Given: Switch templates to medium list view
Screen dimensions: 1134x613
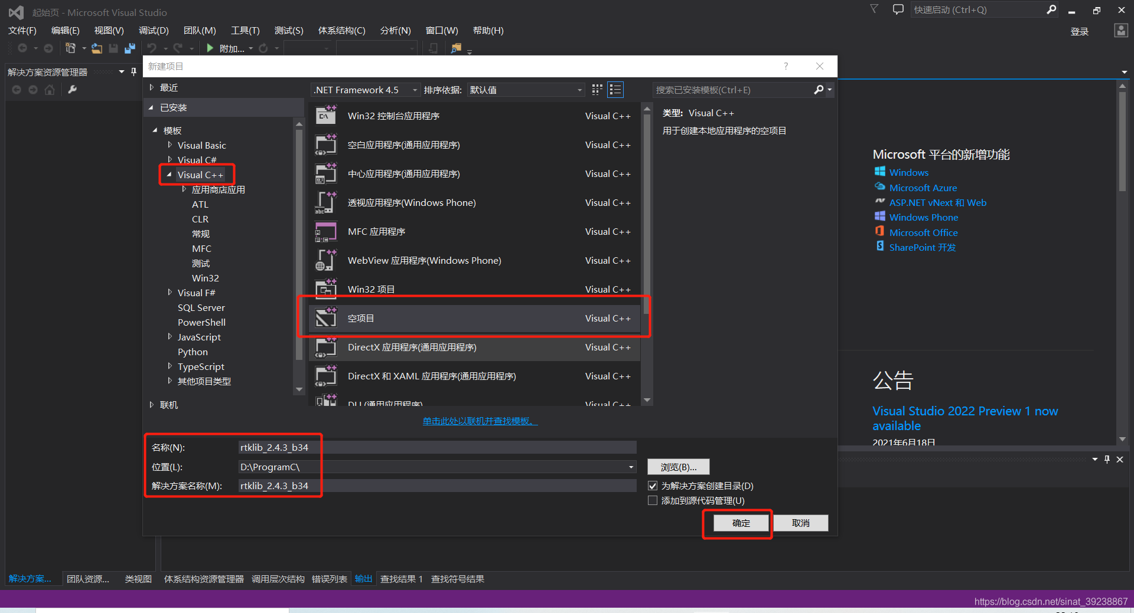Looking at the screenshot, I should coord(615,90).
